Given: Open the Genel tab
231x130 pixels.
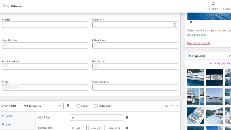Looking at the screenshot, I should [x=9, y=116].
